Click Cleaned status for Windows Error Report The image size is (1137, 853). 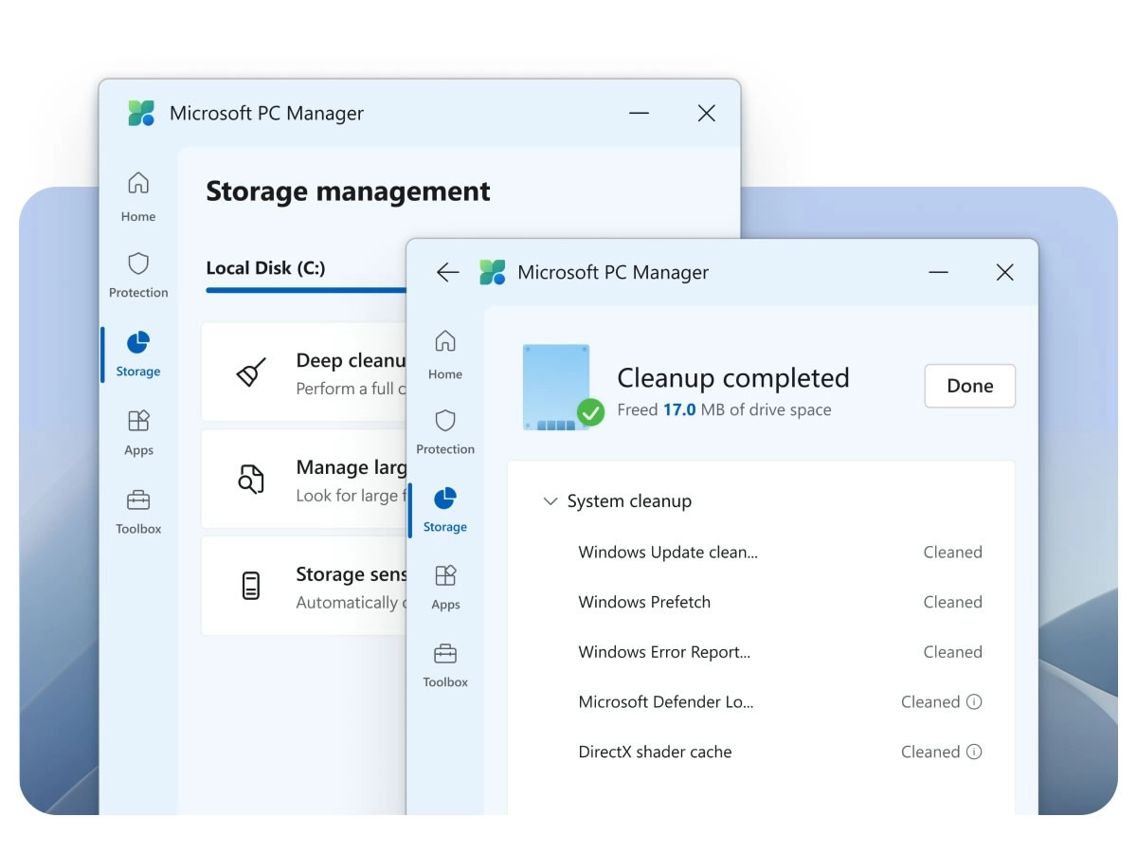click(x=953, y=652)
